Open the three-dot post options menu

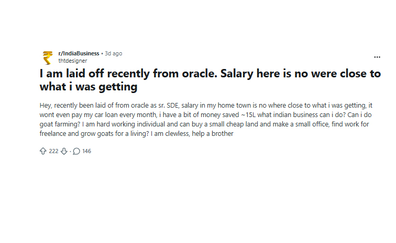(x=377, y=56)
